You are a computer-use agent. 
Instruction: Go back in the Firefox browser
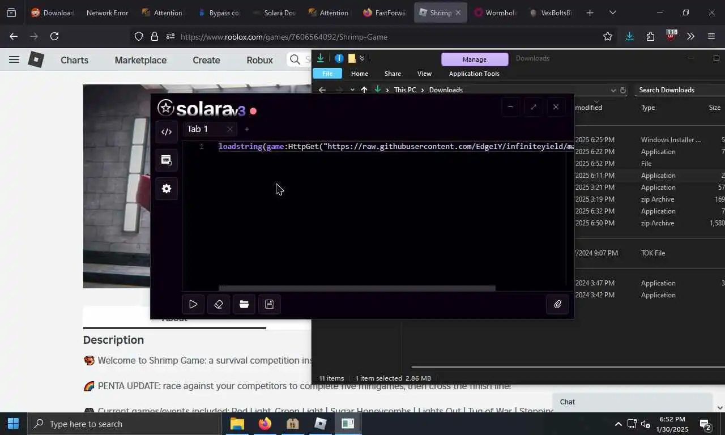click(14, 36)
